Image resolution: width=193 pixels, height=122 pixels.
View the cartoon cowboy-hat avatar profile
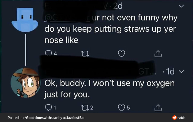pos(25,82)
